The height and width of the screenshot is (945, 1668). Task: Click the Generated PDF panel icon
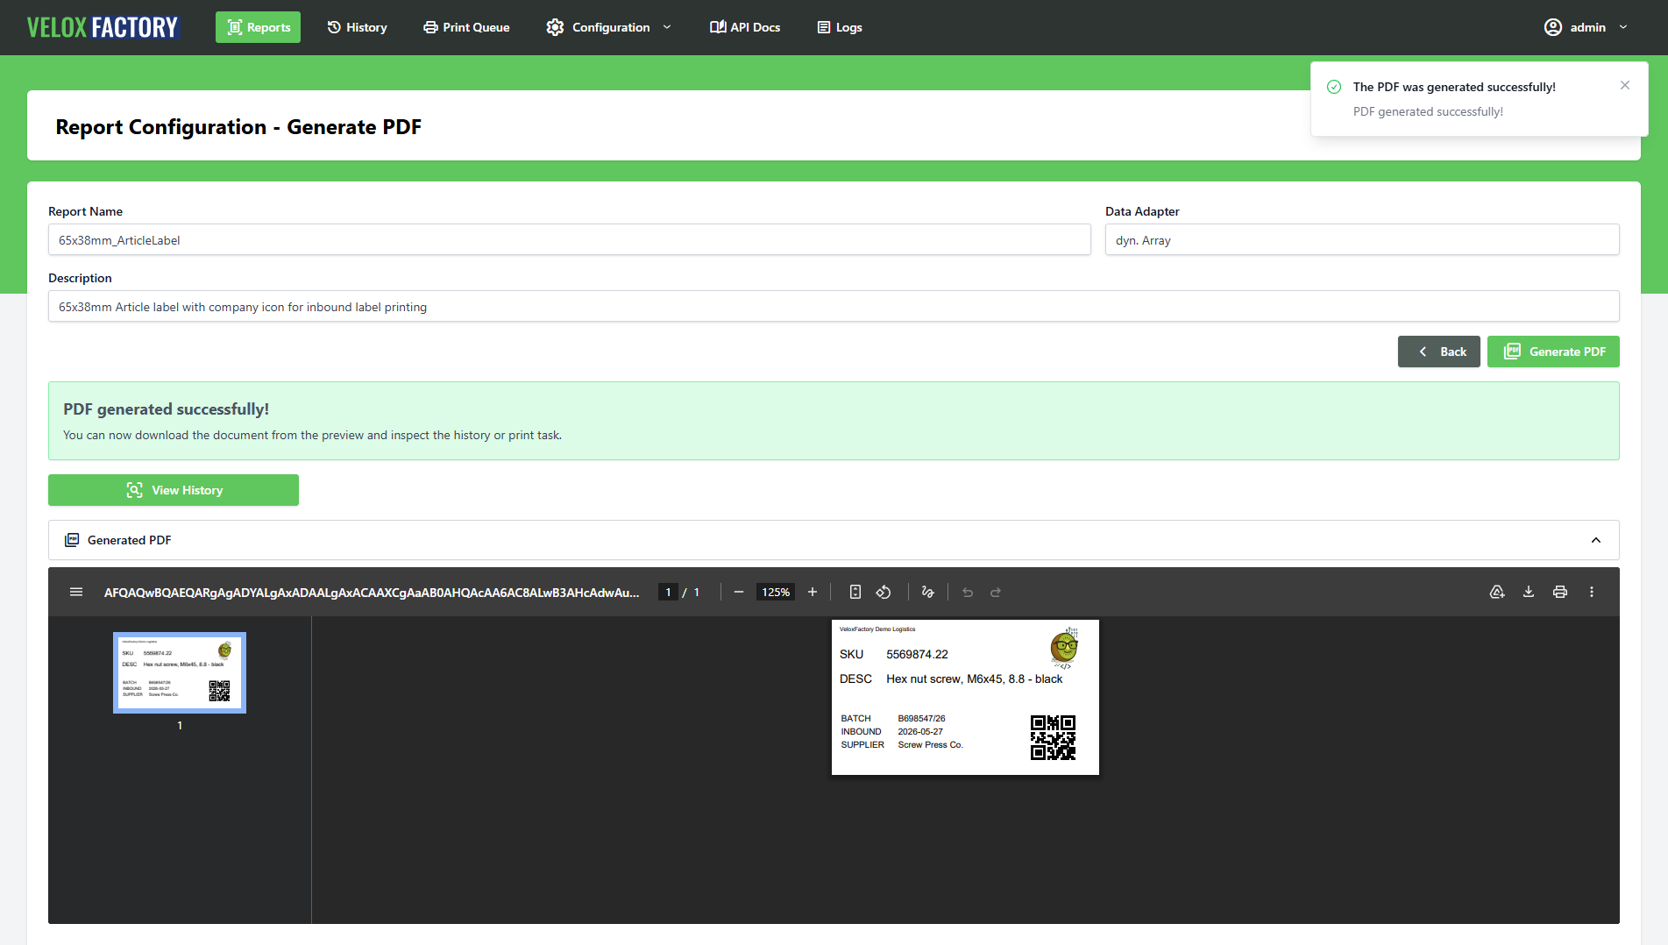tap(72, 540)
